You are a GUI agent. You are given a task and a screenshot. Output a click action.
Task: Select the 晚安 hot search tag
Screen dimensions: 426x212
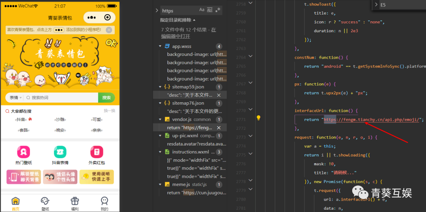(x=60, y=130)
